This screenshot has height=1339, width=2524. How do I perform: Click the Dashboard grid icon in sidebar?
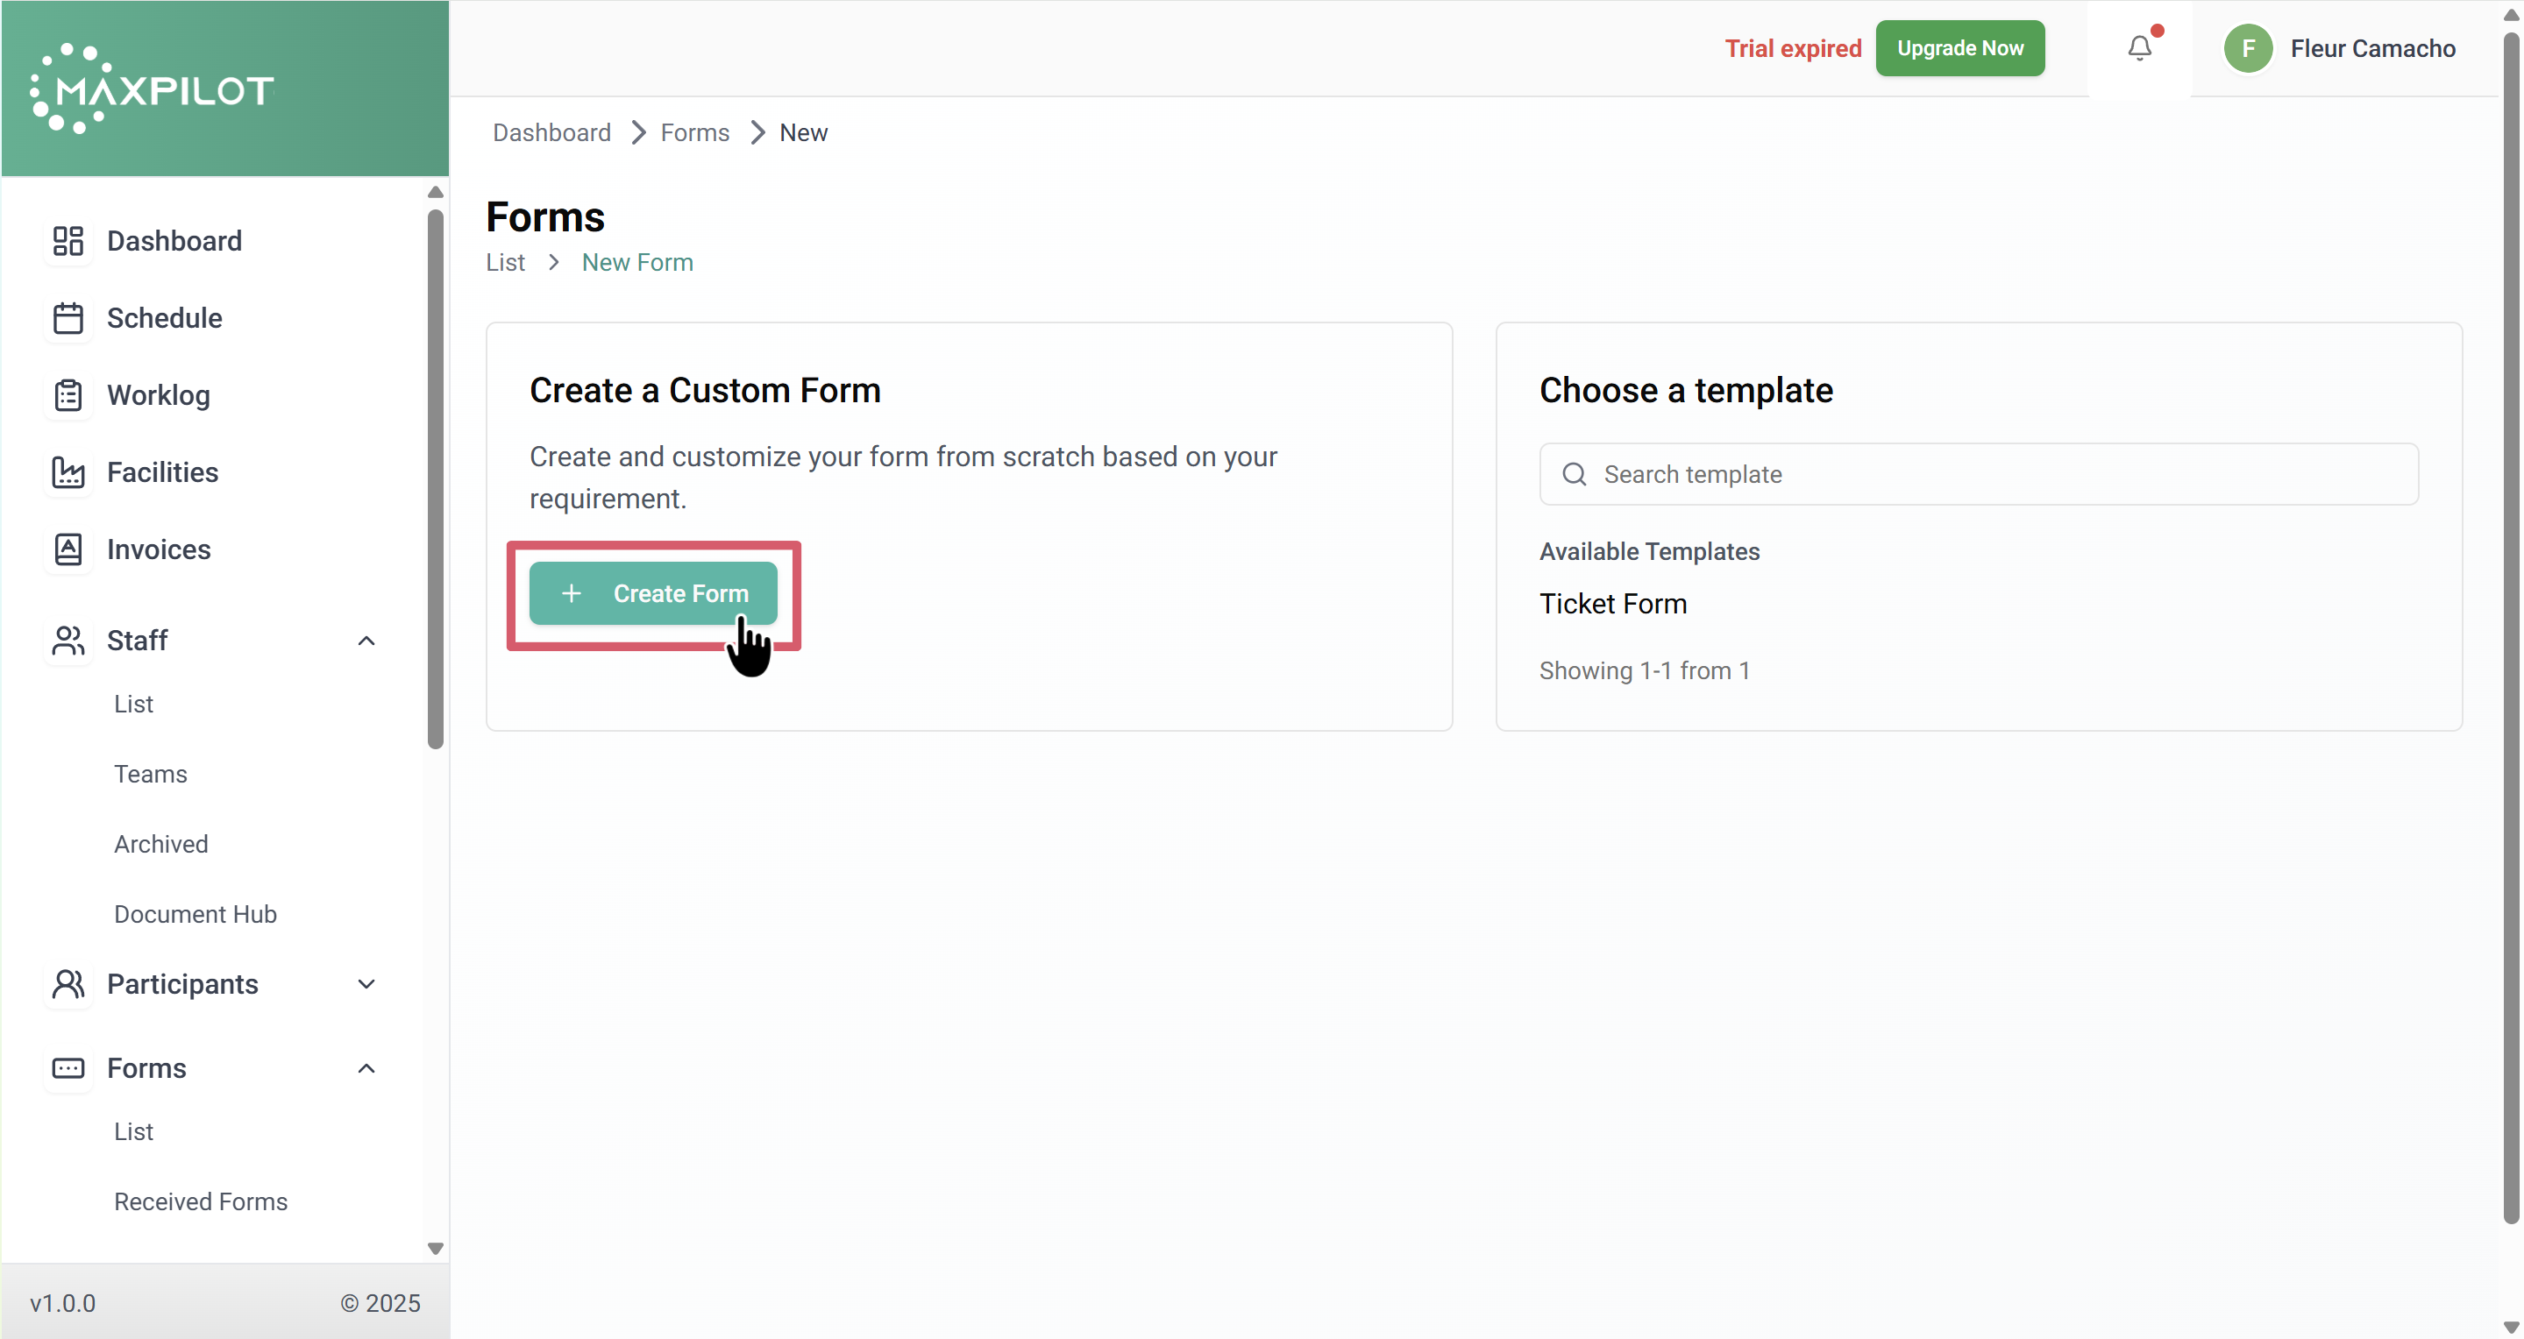point(68,241)
